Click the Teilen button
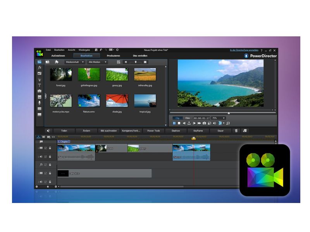The image size is (310, 232). (64, 131)
